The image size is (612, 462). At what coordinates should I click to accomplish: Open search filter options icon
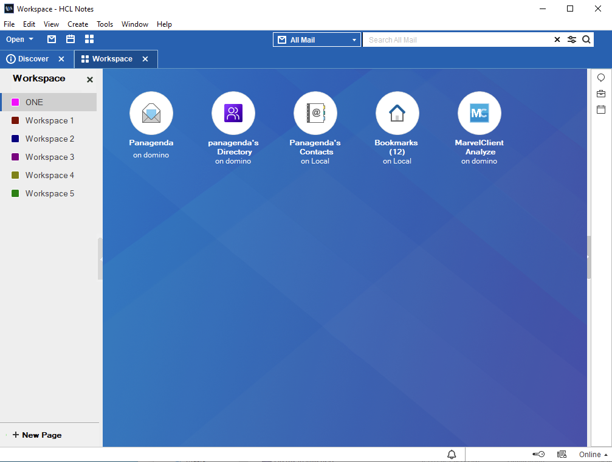(572, 40)
